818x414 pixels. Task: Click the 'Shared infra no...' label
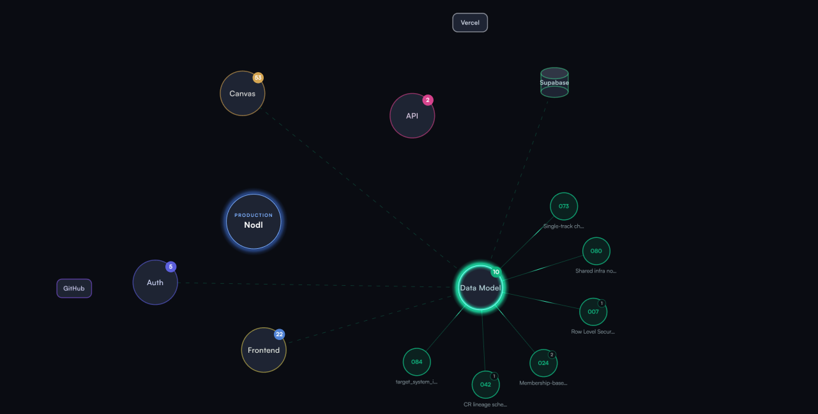[x=596, y=270]
